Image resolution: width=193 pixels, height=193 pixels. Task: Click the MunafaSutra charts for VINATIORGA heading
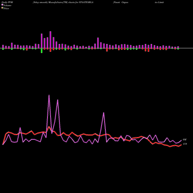click(x=63, y=2)
